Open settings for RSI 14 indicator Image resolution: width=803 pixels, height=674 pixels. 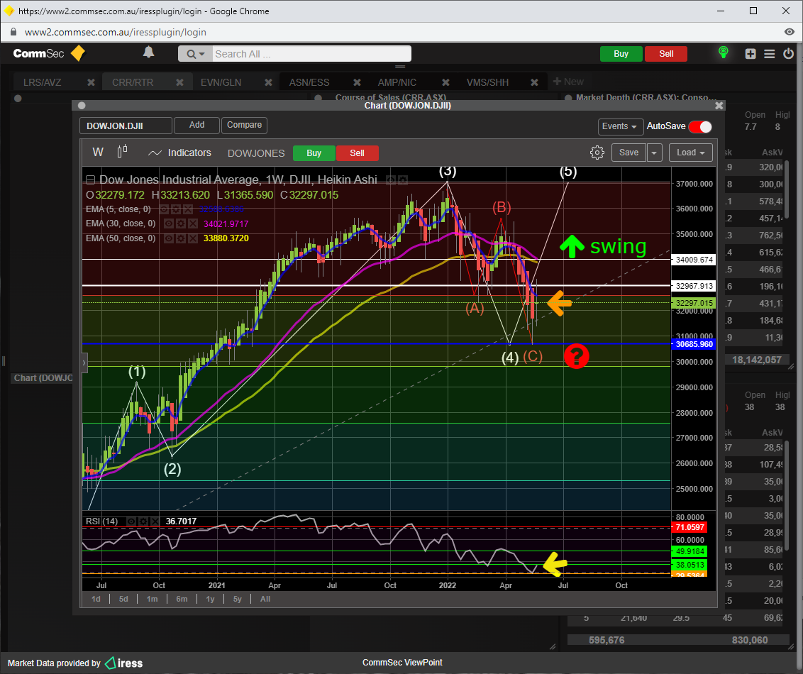point(143,521)
